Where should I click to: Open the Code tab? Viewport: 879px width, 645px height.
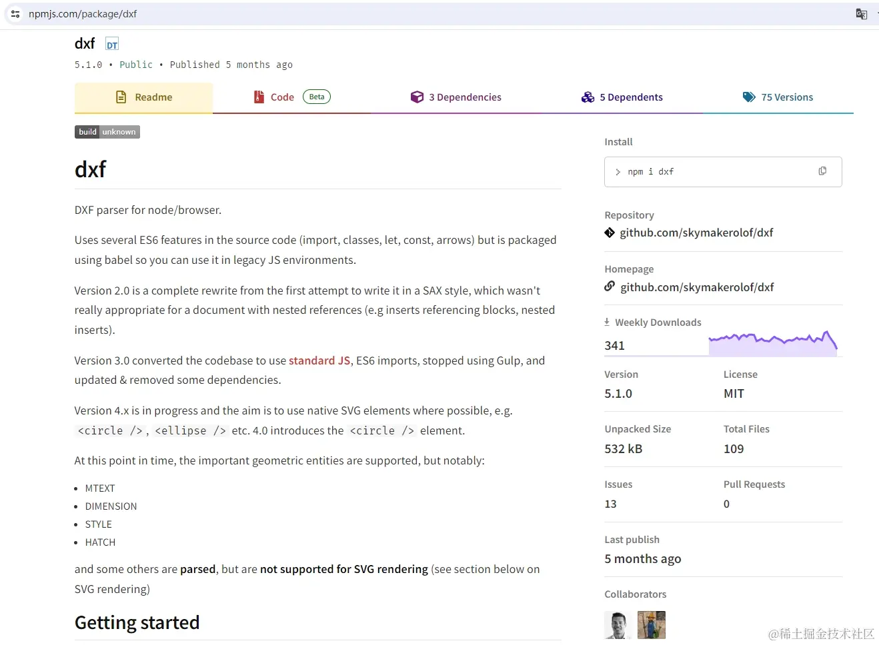292,97
